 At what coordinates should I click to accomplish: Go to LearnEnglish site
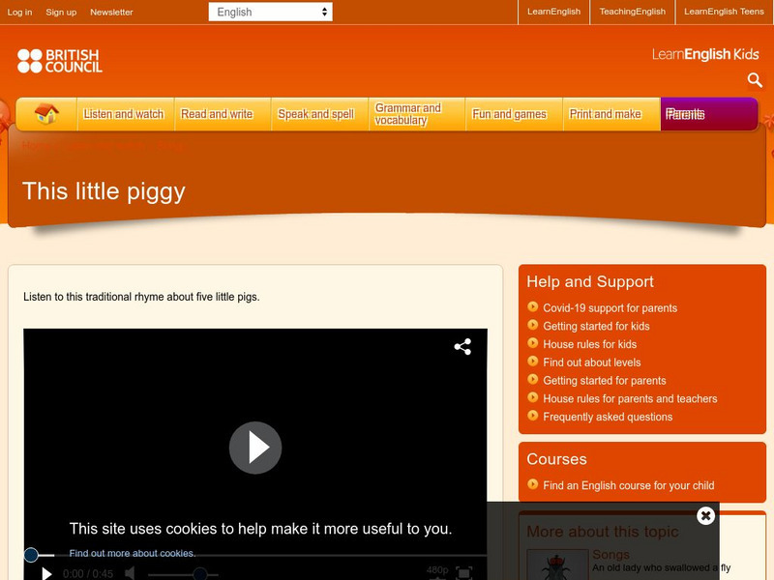coord(553,12)
